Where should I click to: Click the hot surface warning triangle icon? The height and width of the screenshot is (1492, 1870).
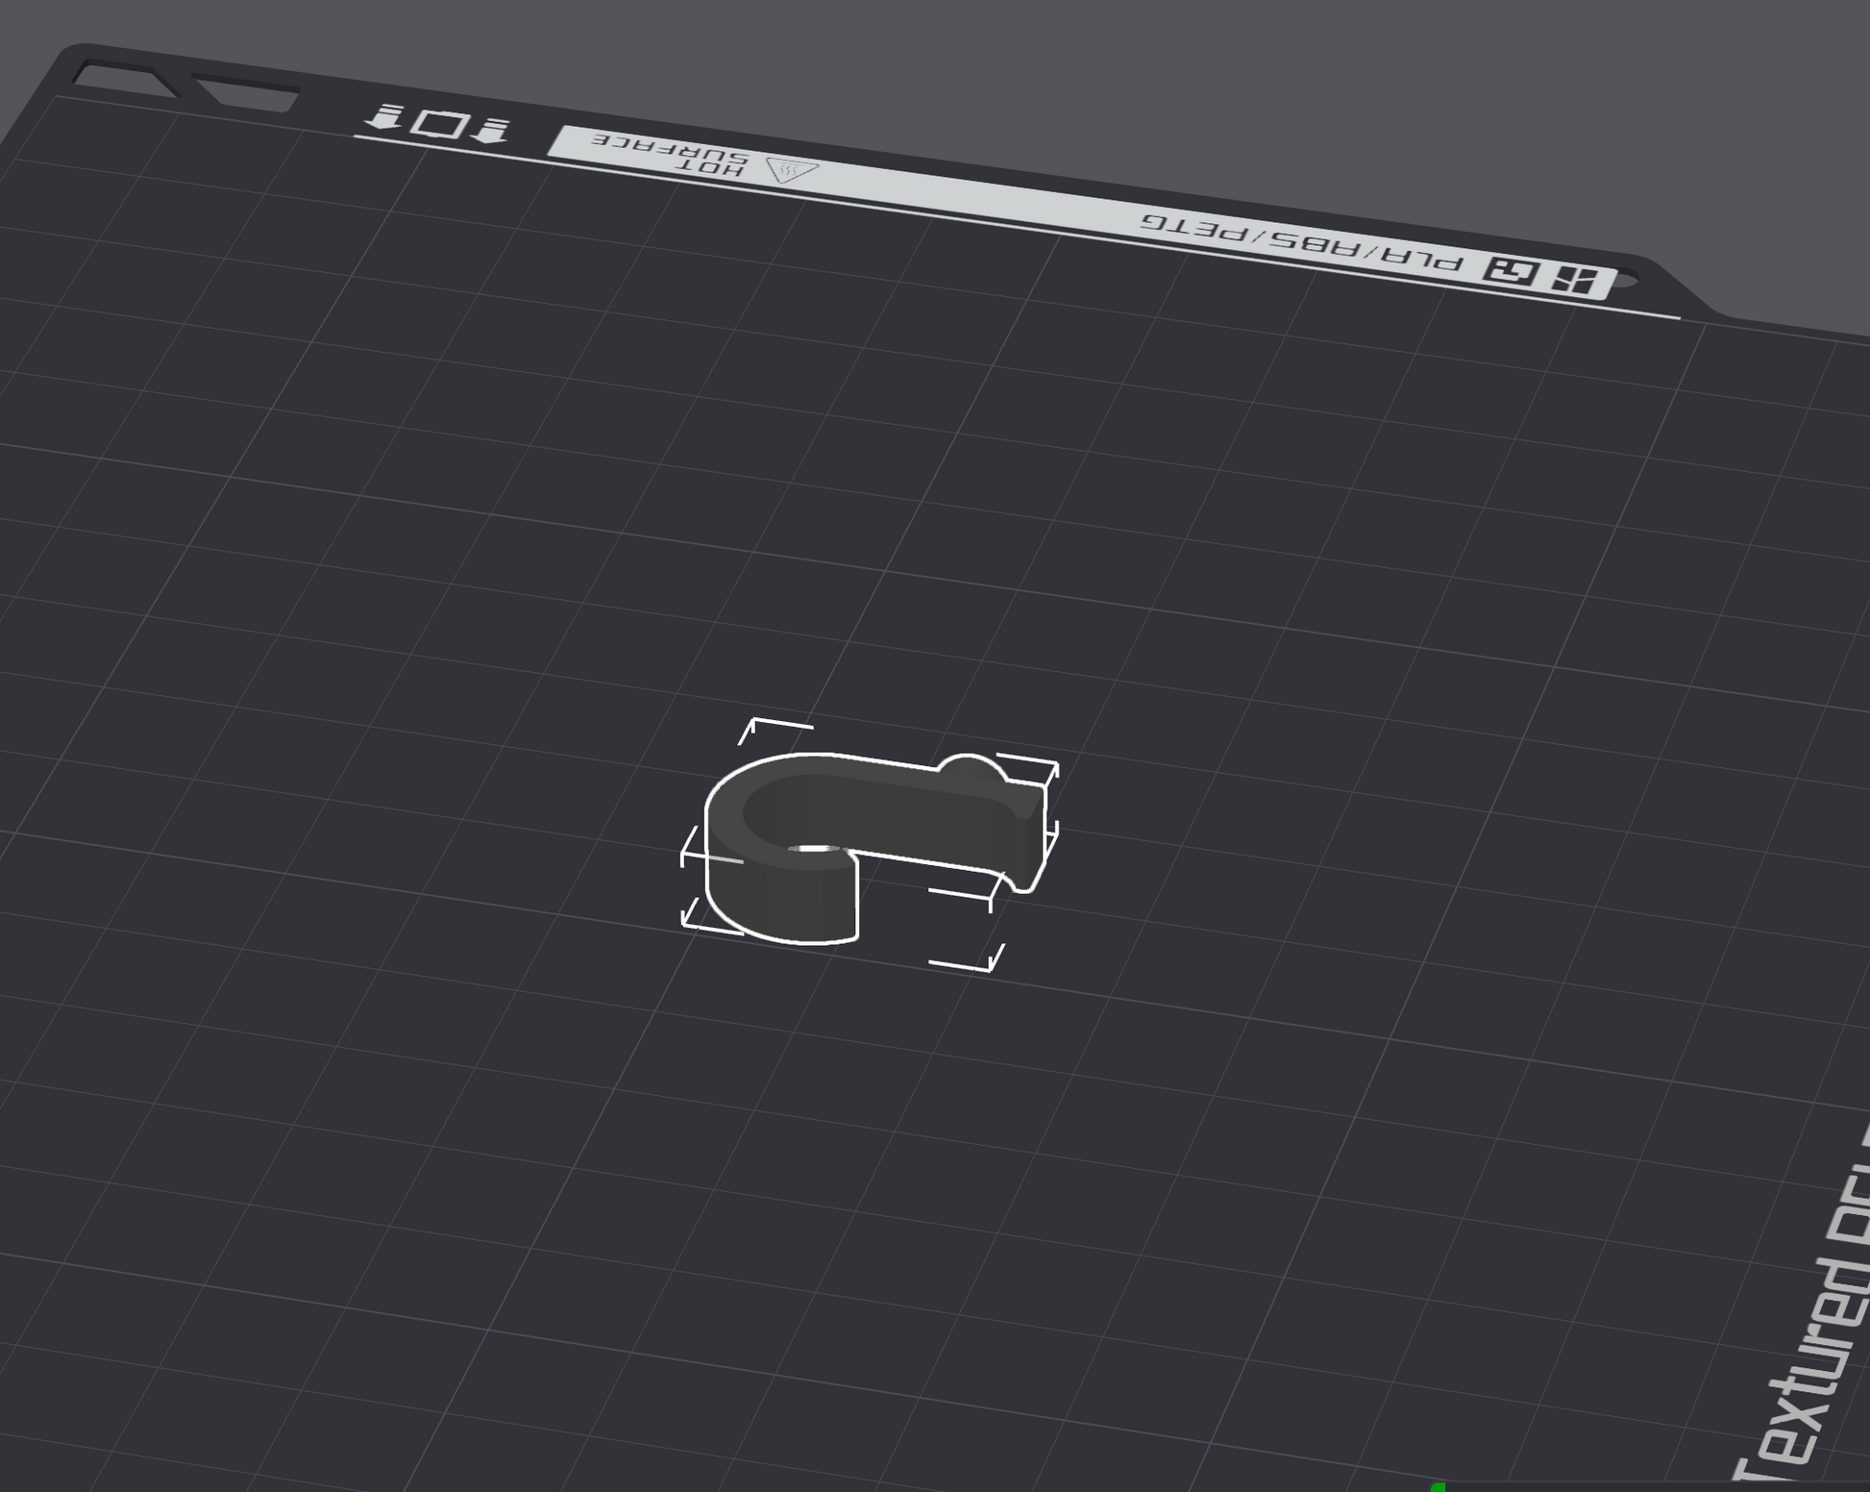[791, 171]
